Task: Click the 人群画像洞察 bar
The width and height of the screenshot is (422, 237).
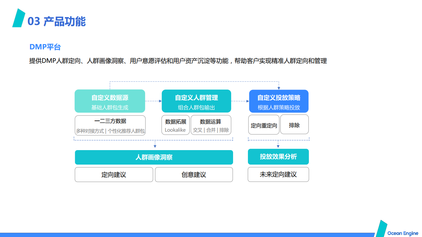Action: [154, 157]
